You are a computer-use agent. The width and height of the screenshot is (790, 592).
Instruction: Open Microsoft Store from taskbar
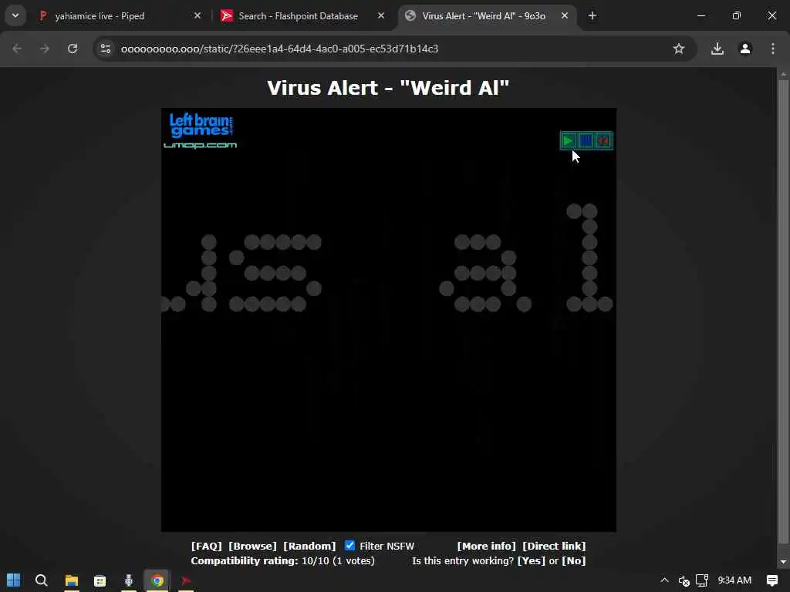pyautogui.click(x=100, y=580)
